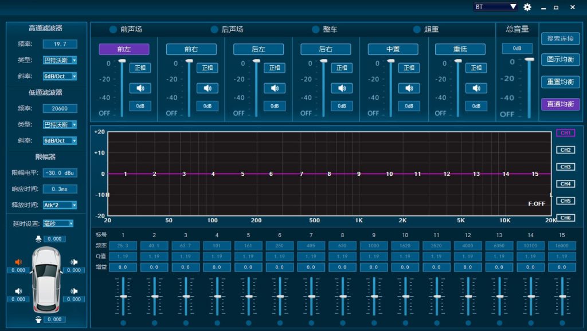Click the car image thumbnail
This screenshot has height=331, width=587.
click(46, 279)
